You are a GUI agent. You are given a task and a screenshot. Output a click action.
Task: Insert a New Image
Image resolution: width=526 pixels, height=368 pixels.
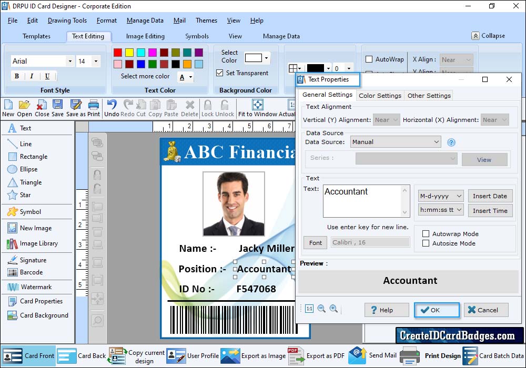(x=29, y=228)
